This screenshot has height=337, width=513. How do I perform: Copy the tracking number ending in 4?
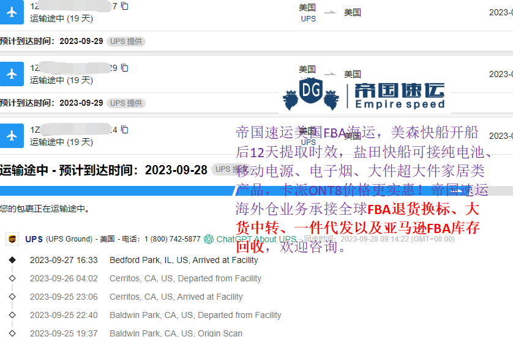tap(125, 130)
